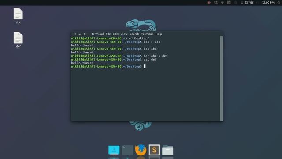Open the power session menu icon

(278, 3)
